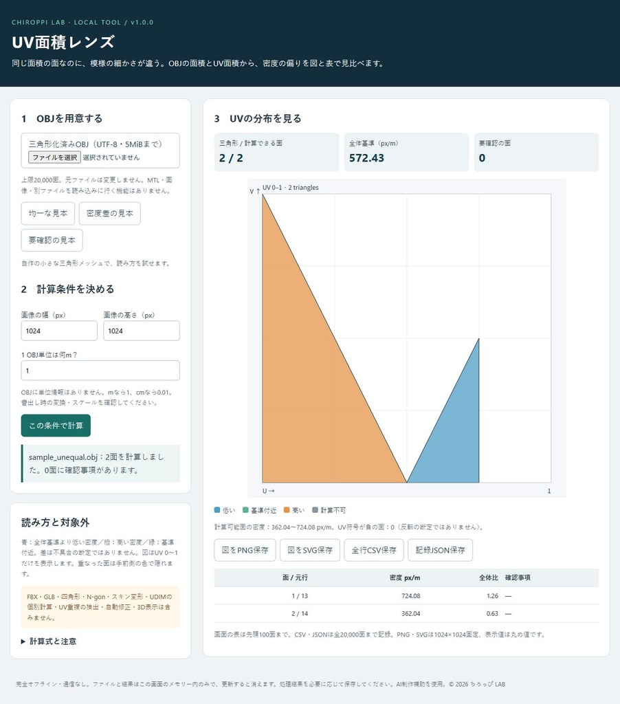Image resolution: width=620 pixels, height=704 pixels.
Task: Click the 全体基準 value 572.43 card
Action: [x=406, y=152]
